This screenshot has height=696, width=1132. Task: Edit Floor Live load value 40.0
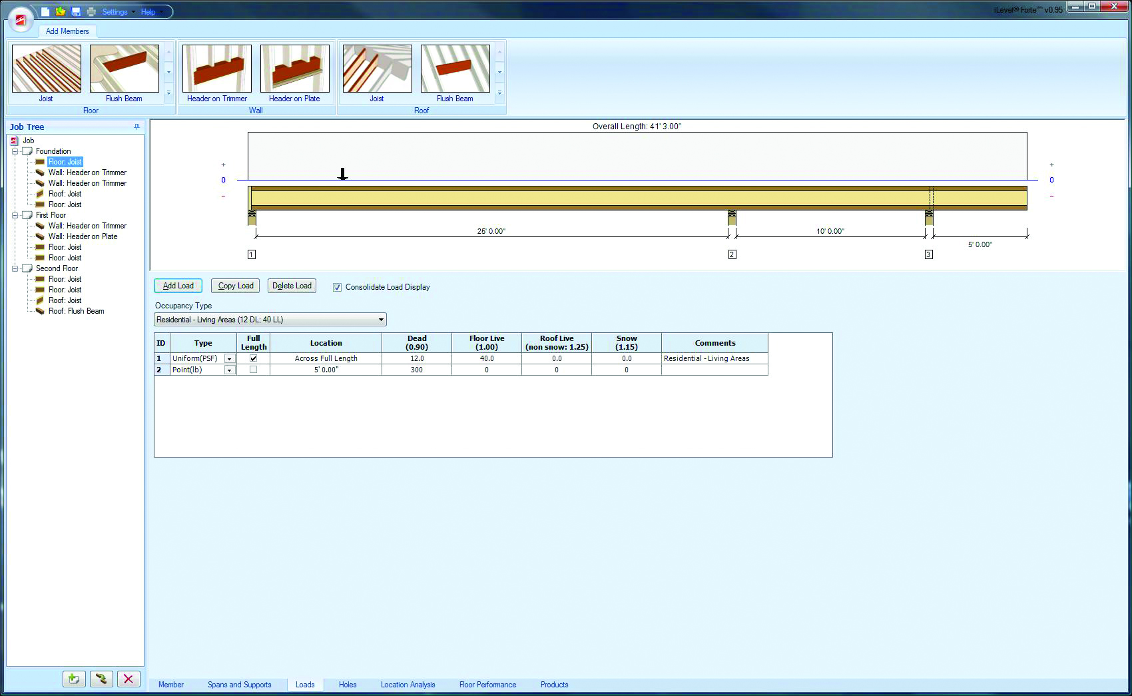[x=487, y=358]
